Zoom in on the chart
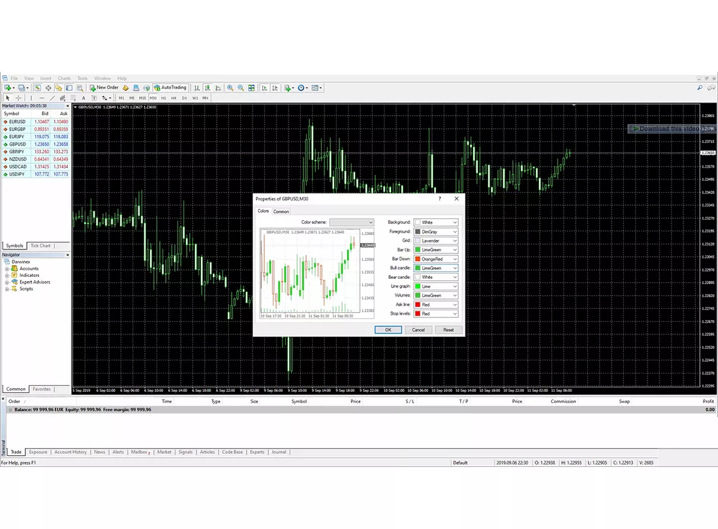 (230, 88)
